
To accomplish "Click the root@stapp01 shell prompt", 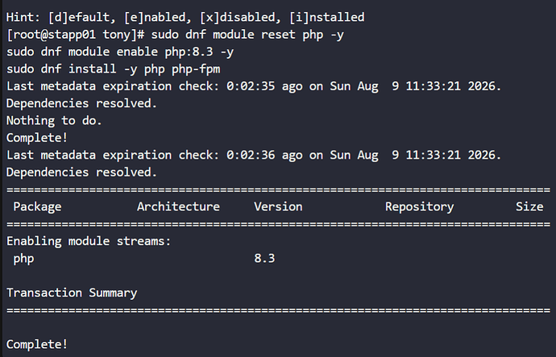I will tap(76, 35).
